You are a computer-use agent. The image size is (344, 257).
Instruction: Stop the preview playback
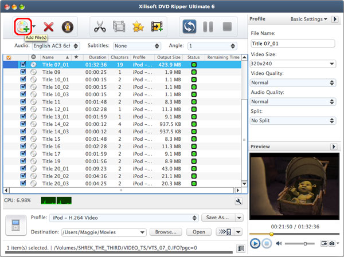(267, 243)
